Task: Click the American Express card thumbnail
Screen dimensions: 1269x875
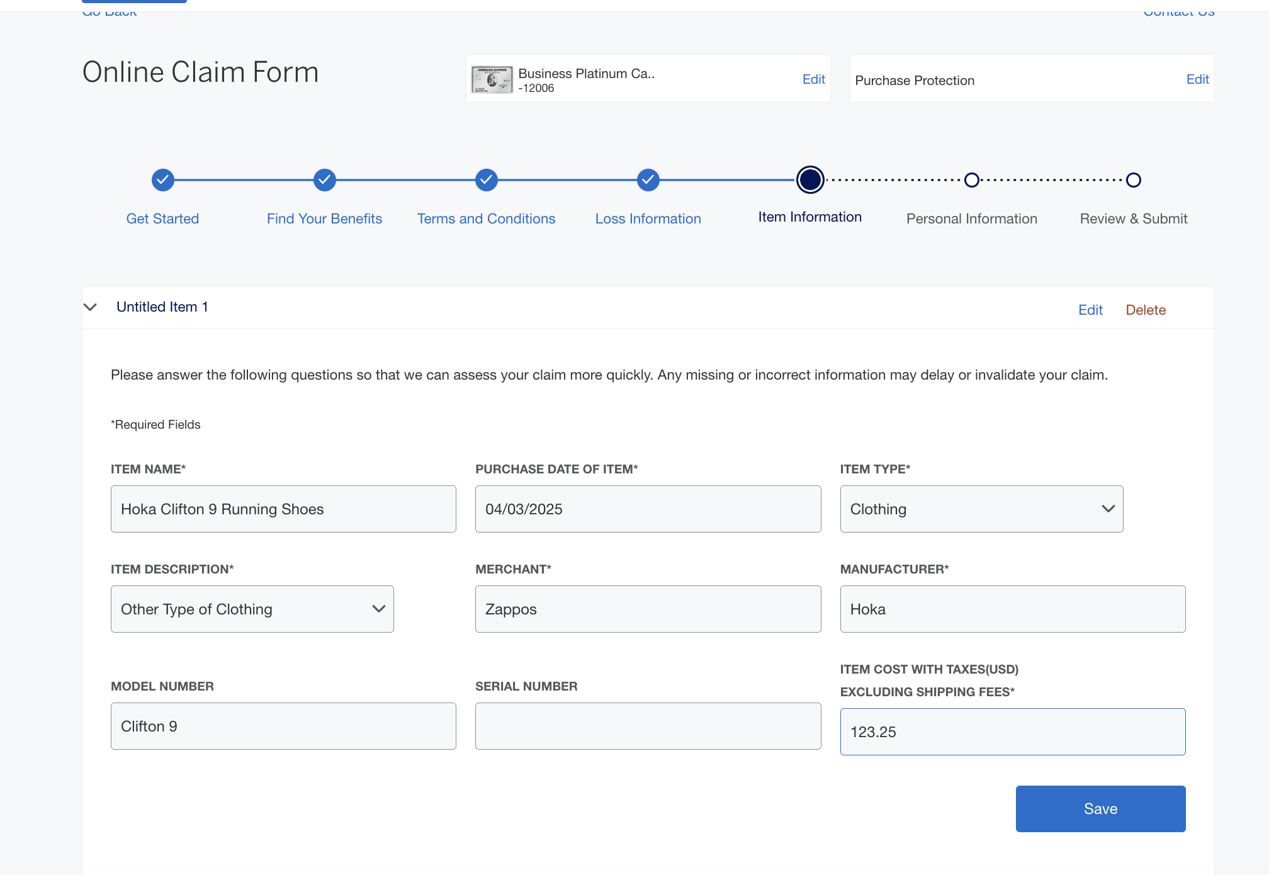Action: click(x=492, y=79)
